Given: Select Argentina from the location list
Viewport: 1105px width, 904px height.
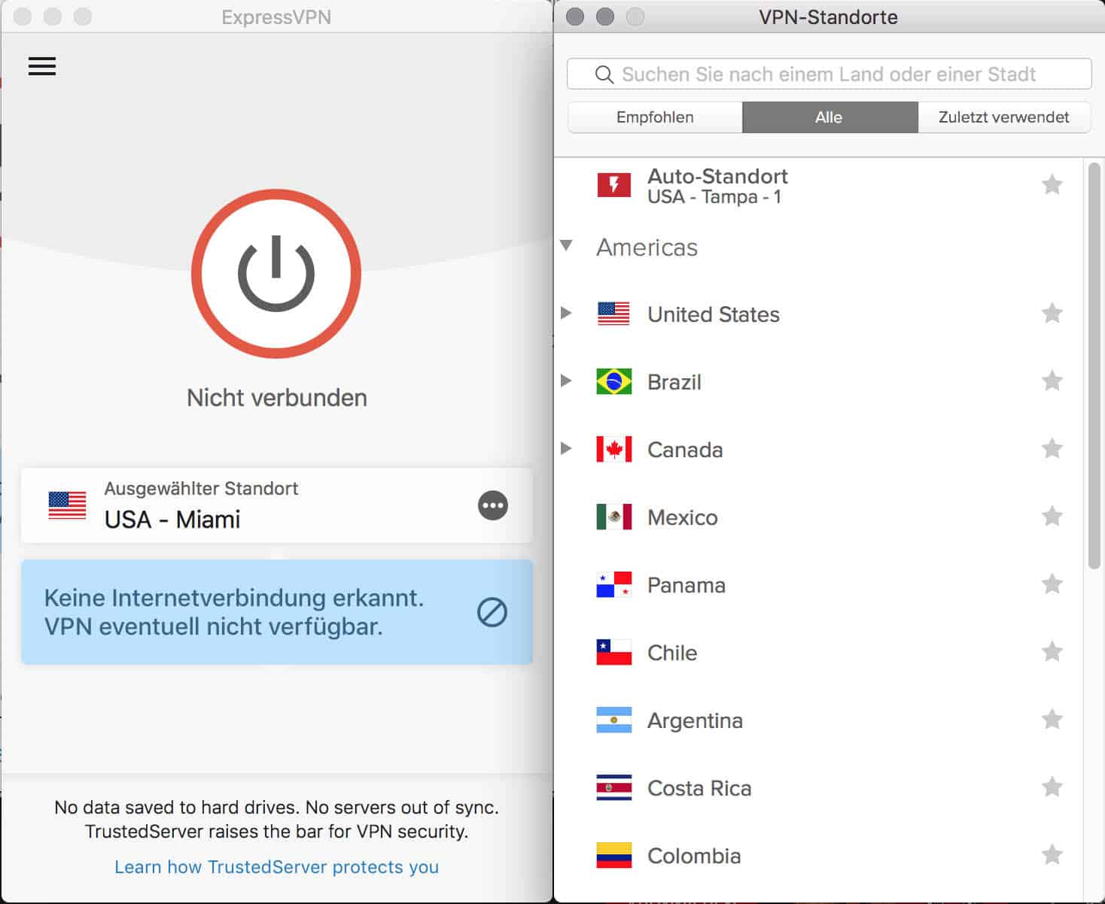Looking at the screenshot, I should [x=695, y=720].
